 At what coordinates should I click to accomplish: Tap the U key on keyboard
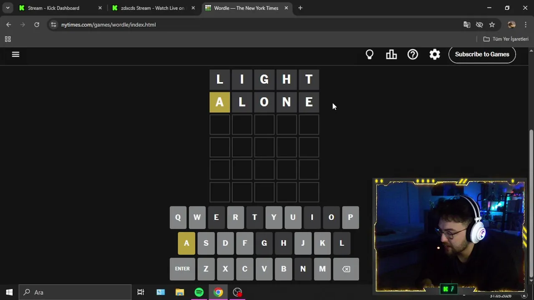coord(293,217)
